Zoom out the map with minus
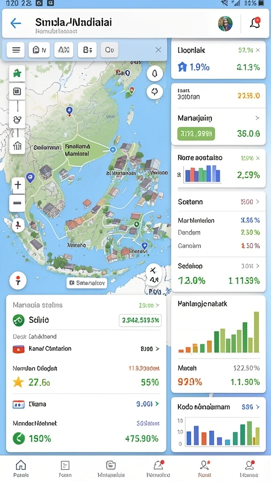 click(x=17, y=203)
